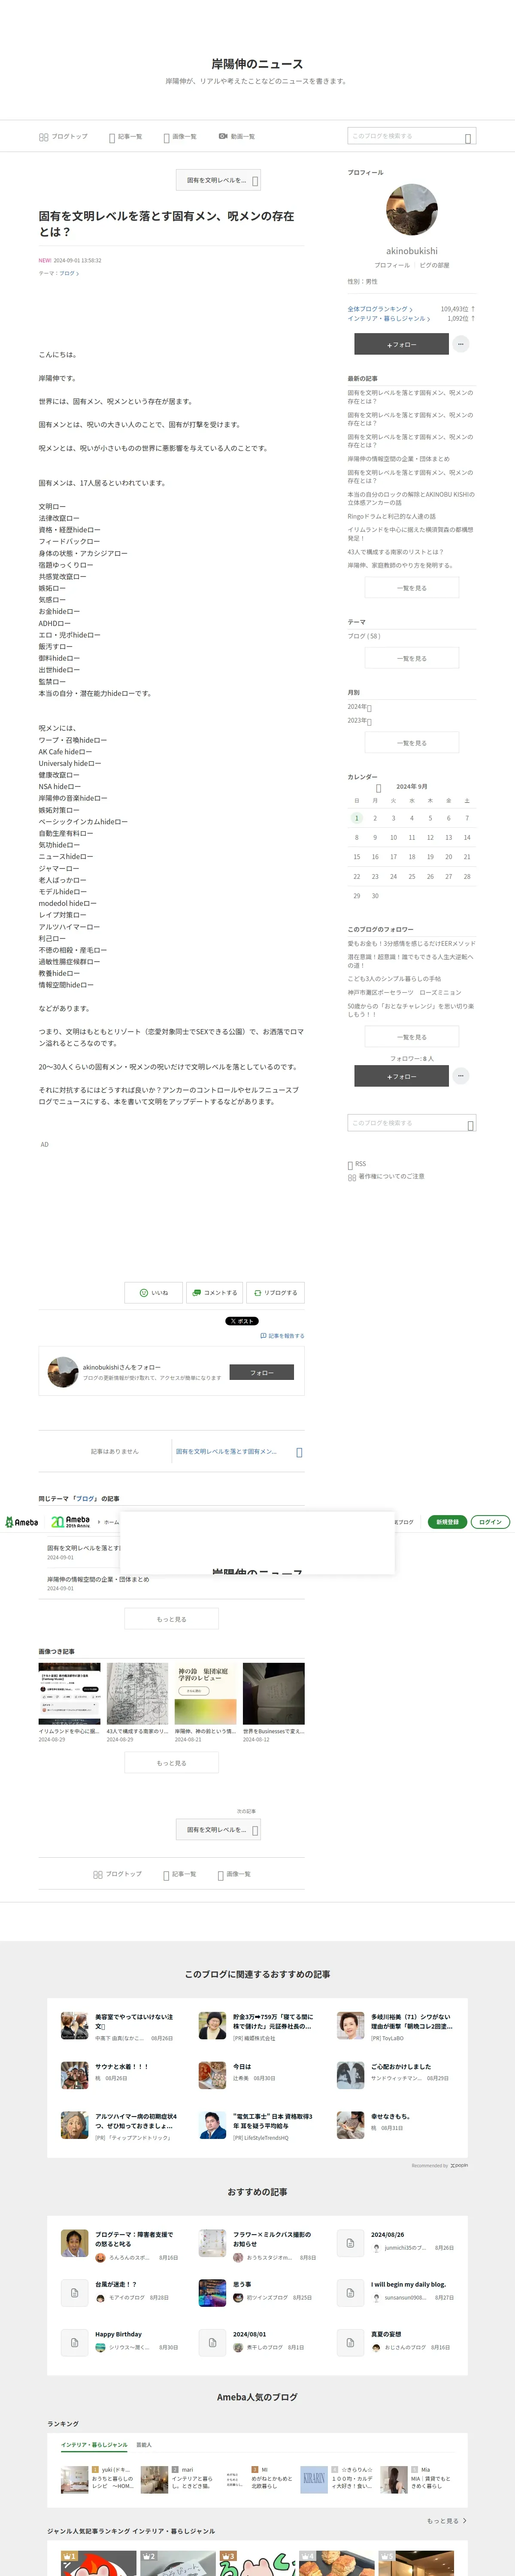The width and height of the screenshot is (515, 2576).
Task: Expand the 2024年 monthly archive
Action: pyautogui.click(x=360, y=707)
